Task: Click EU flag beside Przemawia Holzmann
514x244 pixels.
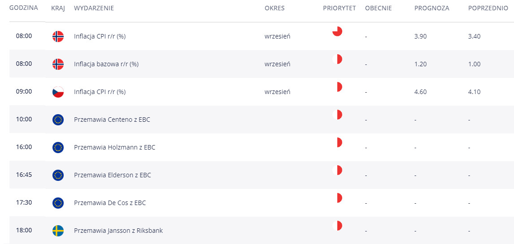Action: (58, 147)
